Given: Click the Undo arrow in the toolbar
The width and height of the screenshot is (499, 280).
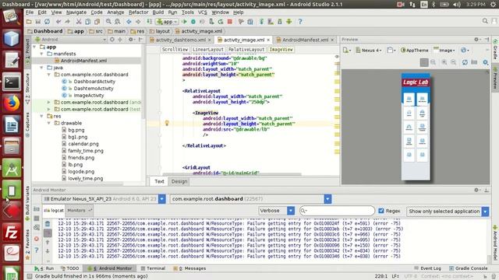Looking at the screenshot, I should pos(58,22).
